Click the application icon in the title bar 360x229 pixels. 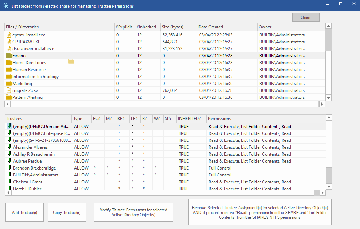coord(6,6)
